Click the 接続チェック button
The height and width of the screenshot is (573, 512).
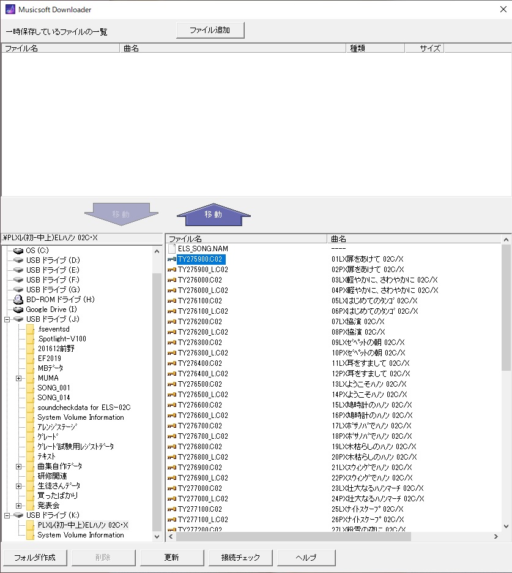[236, 558]
